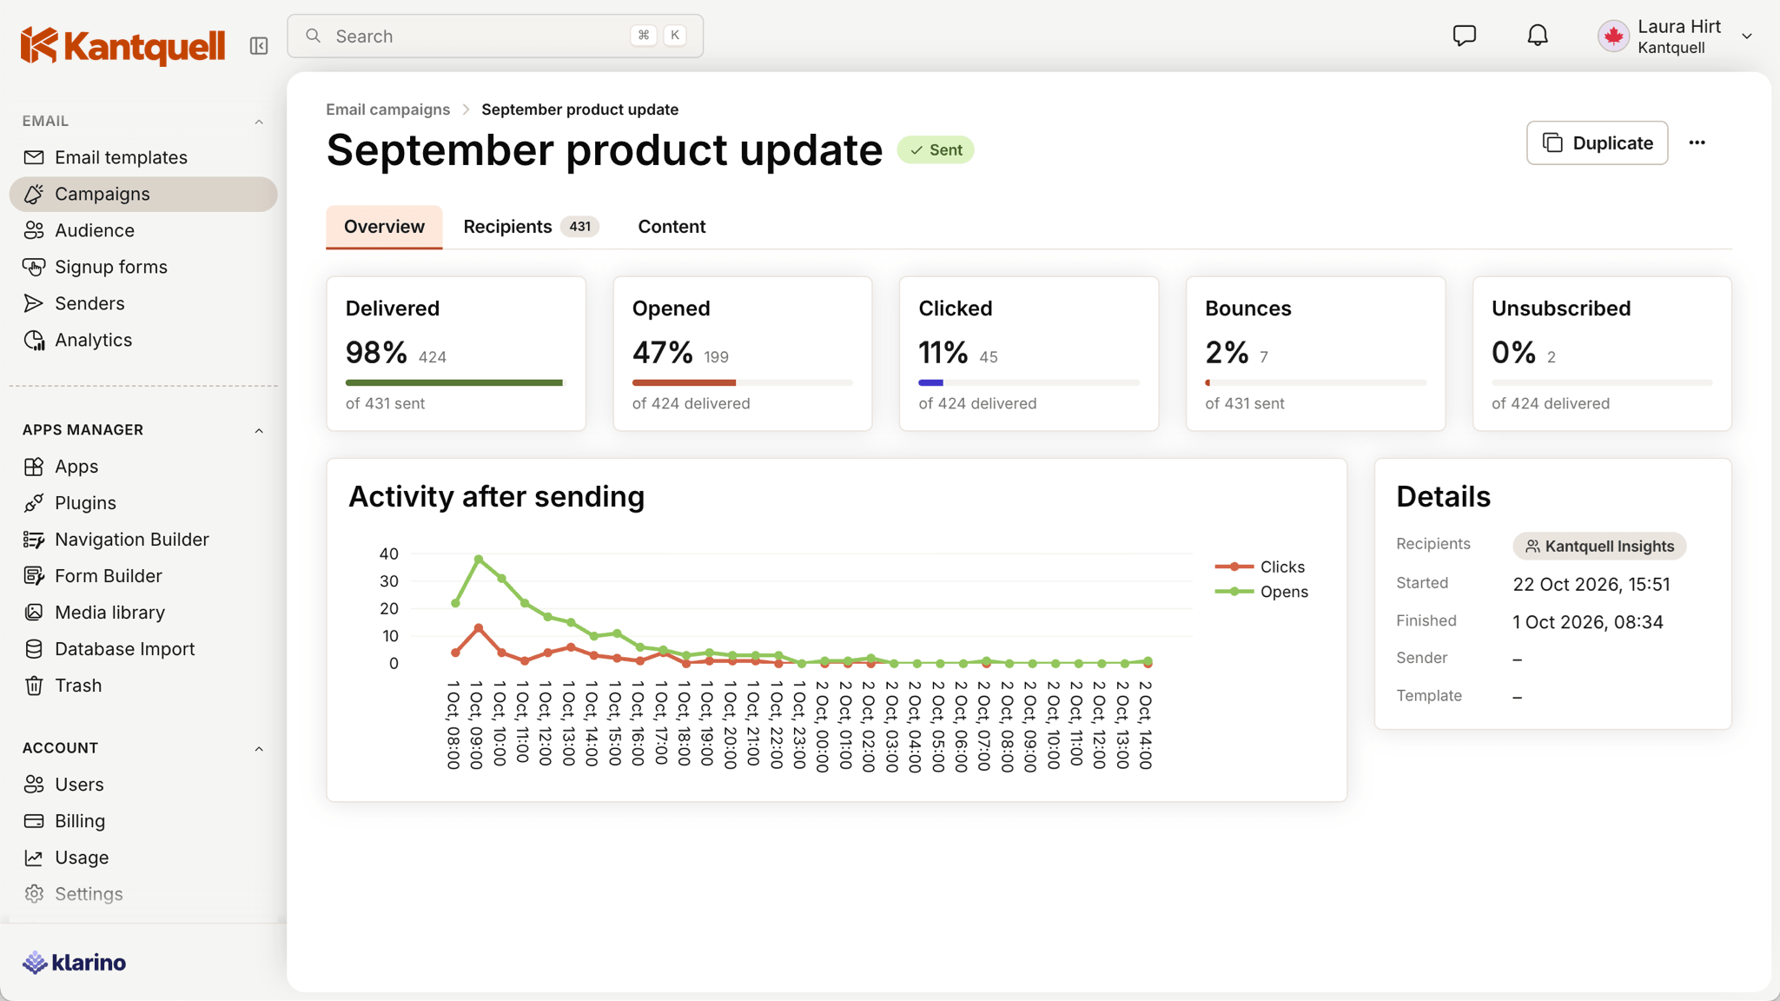Image resolution: width=1780 pixels, height=1001 pixels.
Task: Open Trash
Action: click(143, 686)
